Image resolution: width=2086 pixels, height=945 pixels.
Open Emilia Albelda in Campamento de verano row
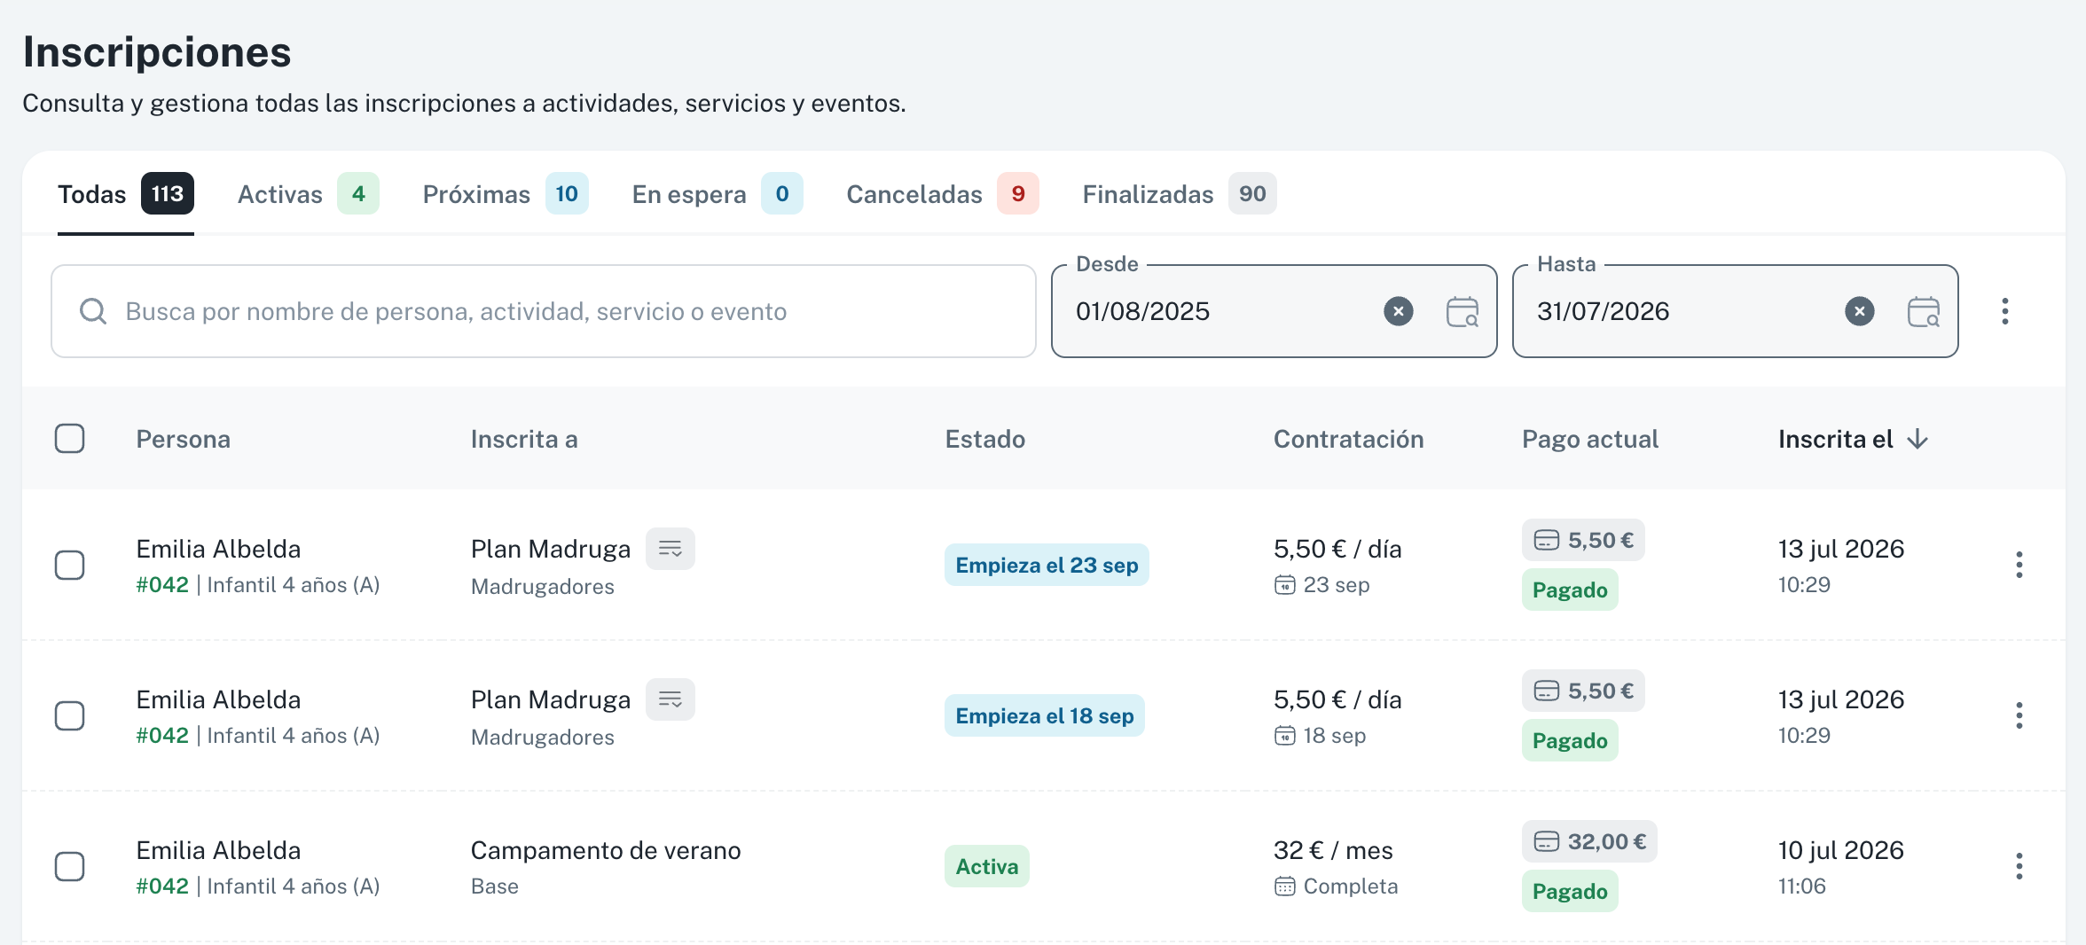click(x=219, y=850)
